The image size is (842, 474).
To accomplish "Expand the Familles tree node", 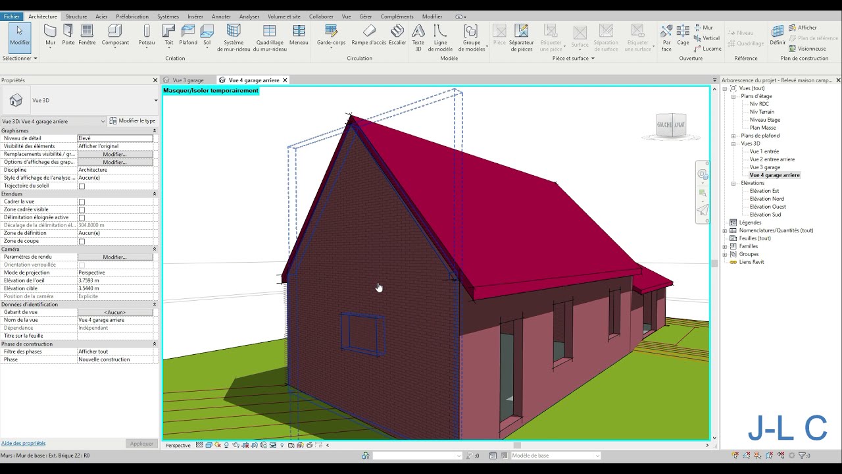I will click(726, 246).
